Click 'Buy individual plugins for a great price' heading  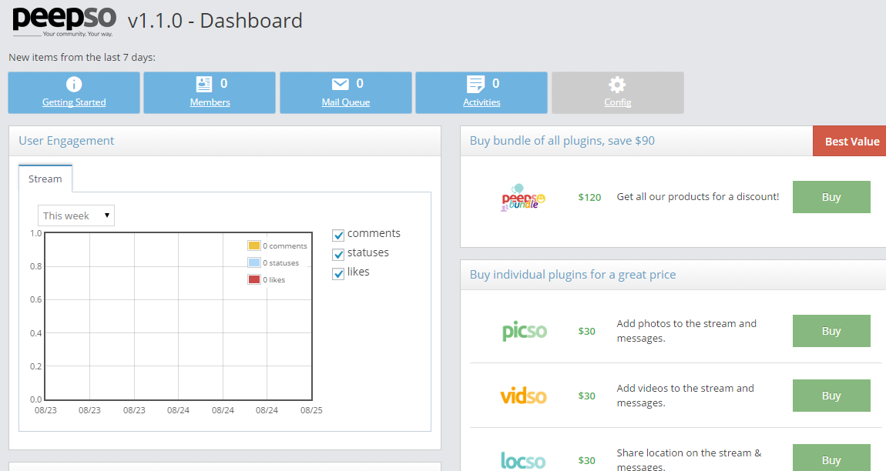coord(572,275)
